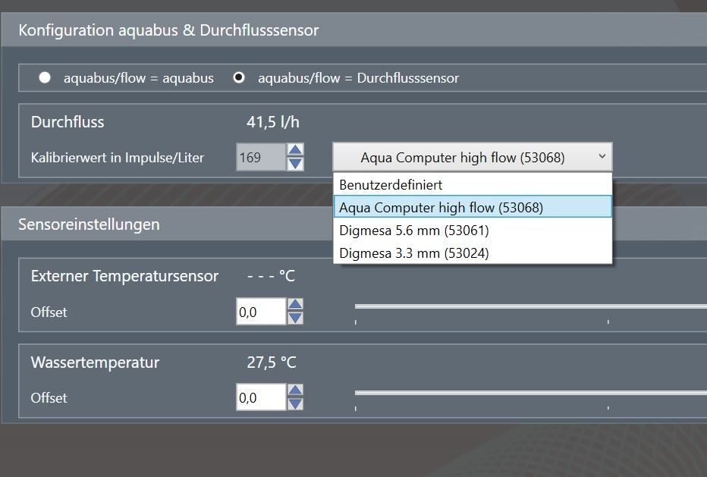Select aquabus/flow = Durchflusssensor radio option
Screen dimensions: 707x477
click(x=239, y=77)
